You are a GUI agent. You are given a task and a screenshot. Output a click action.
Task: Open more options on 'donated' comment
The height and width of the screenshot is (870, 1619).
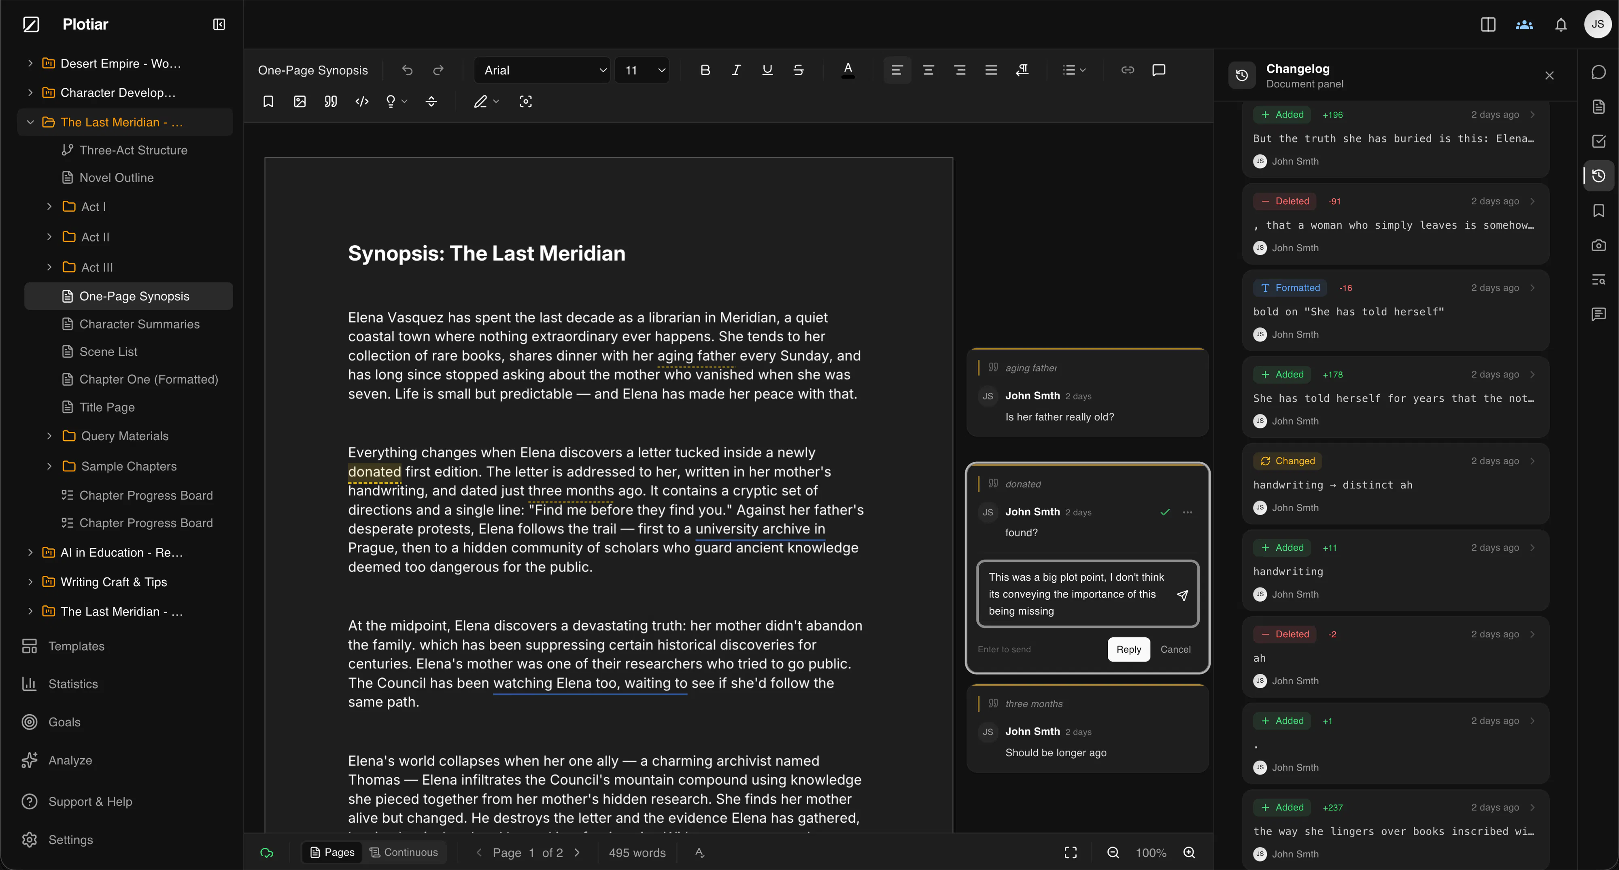click(1187, 512)
